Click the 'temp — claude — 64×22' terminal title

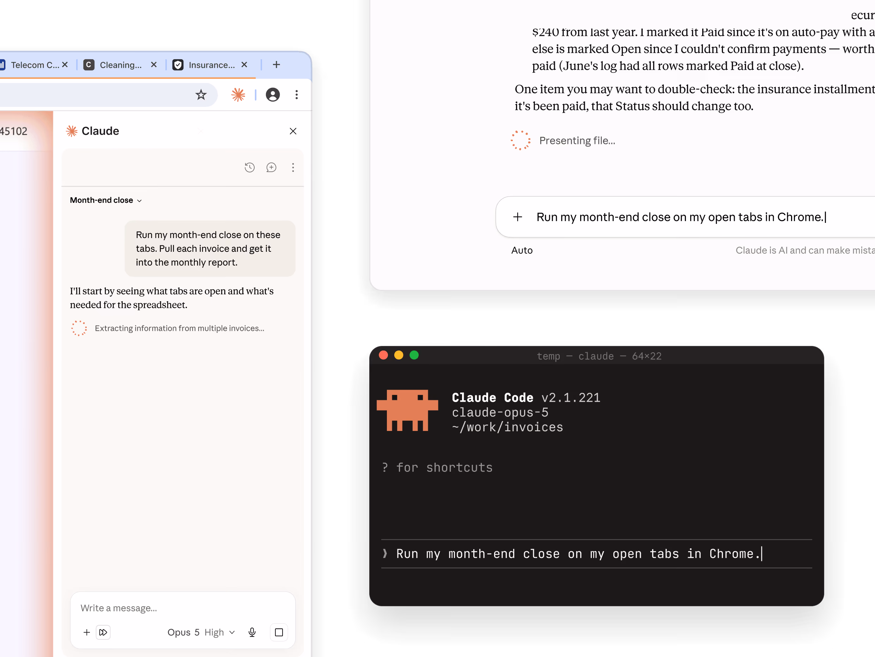599,356
